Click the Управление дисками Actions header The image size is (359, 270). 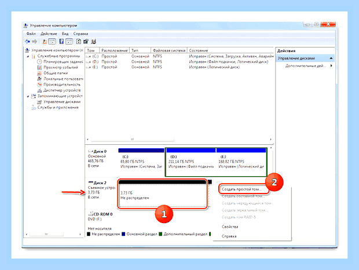tap(305, 59)
